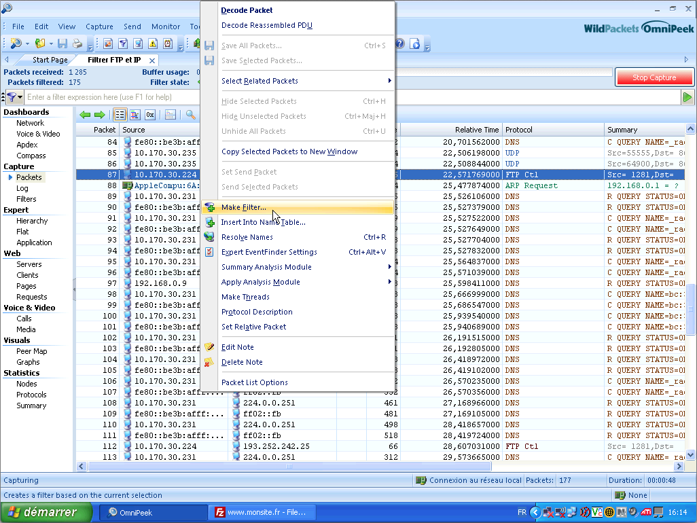Screen dimensions: 697x523
Task: Open the Hierarchy expert view
Action: (x=32, y=221)
